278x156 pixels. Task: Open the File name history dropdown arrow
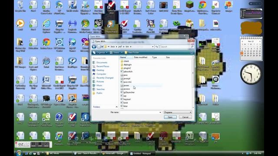[160, 112]
